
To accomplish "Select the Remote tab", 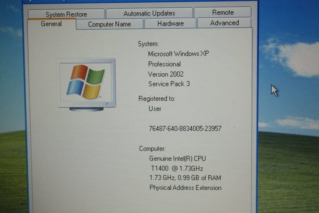I will point(223,12).
